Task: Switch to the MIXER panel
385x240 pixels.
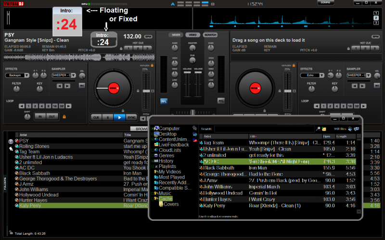Action: coord(176,35)
